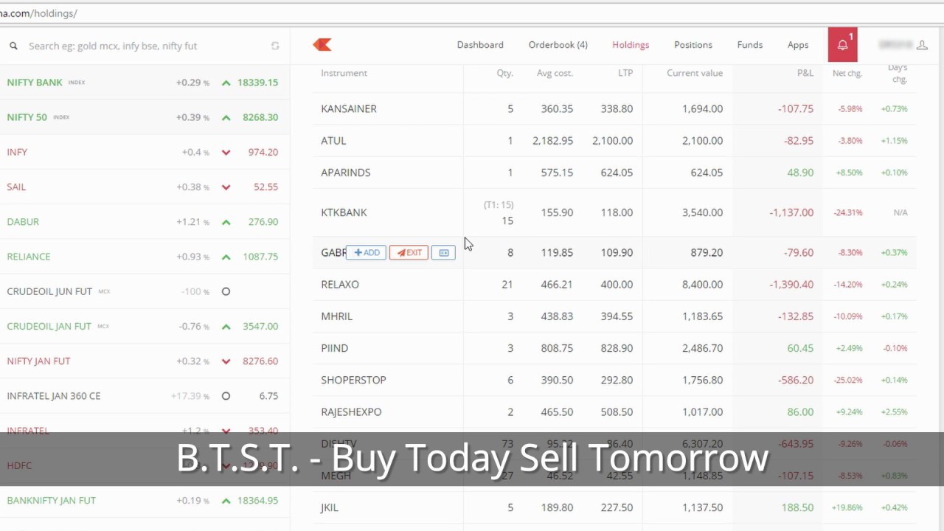
Task: Click MHRIL holding row
Action: click(614, 316)
